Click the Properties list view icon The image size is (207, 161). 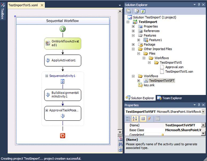tap(143, 118)
